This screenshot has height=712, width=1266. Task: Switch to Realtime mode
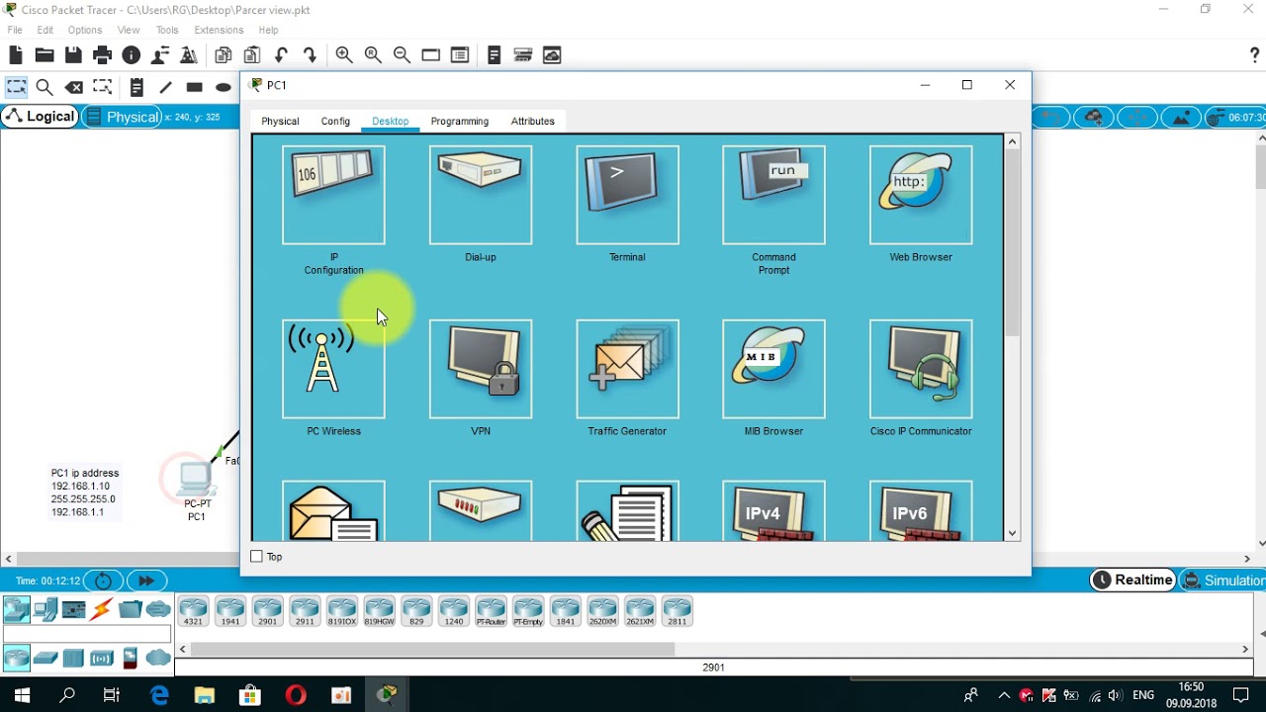(1132, 580)
